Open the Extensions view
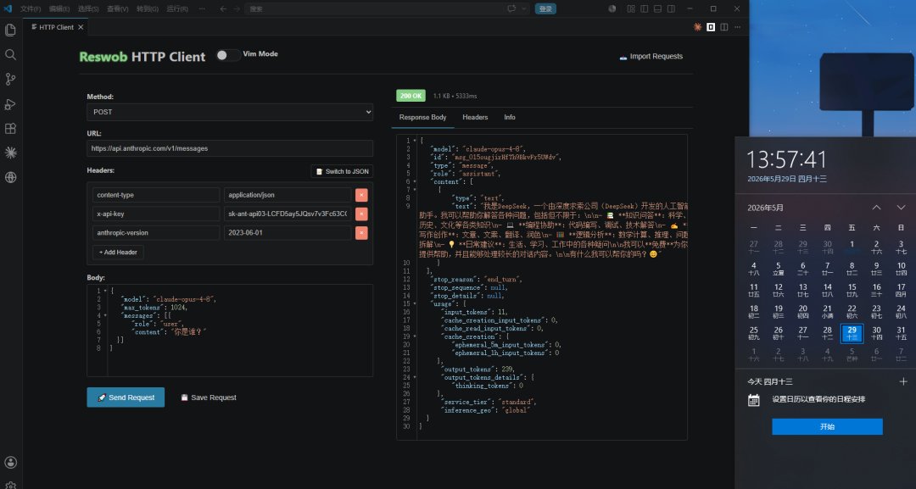 [x=10, y=128]
